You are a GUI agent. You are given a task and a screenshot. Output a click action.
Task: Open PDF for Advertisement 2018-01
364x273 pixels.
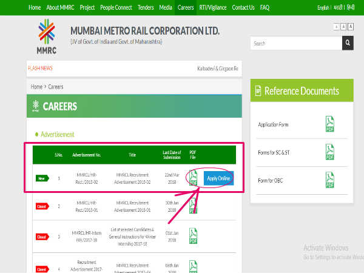click(x=193, y=206)
